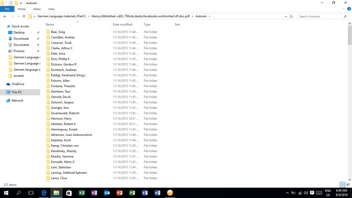Click the scrollbar down arrow
The height and width of the screenshot is (198, 352).
click(x=350, y=180)
